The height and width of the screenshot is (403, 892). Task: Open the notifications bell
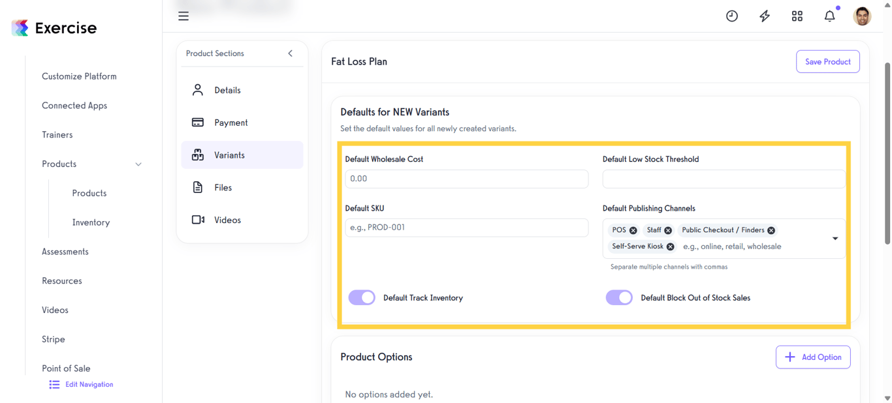point(829,16)
